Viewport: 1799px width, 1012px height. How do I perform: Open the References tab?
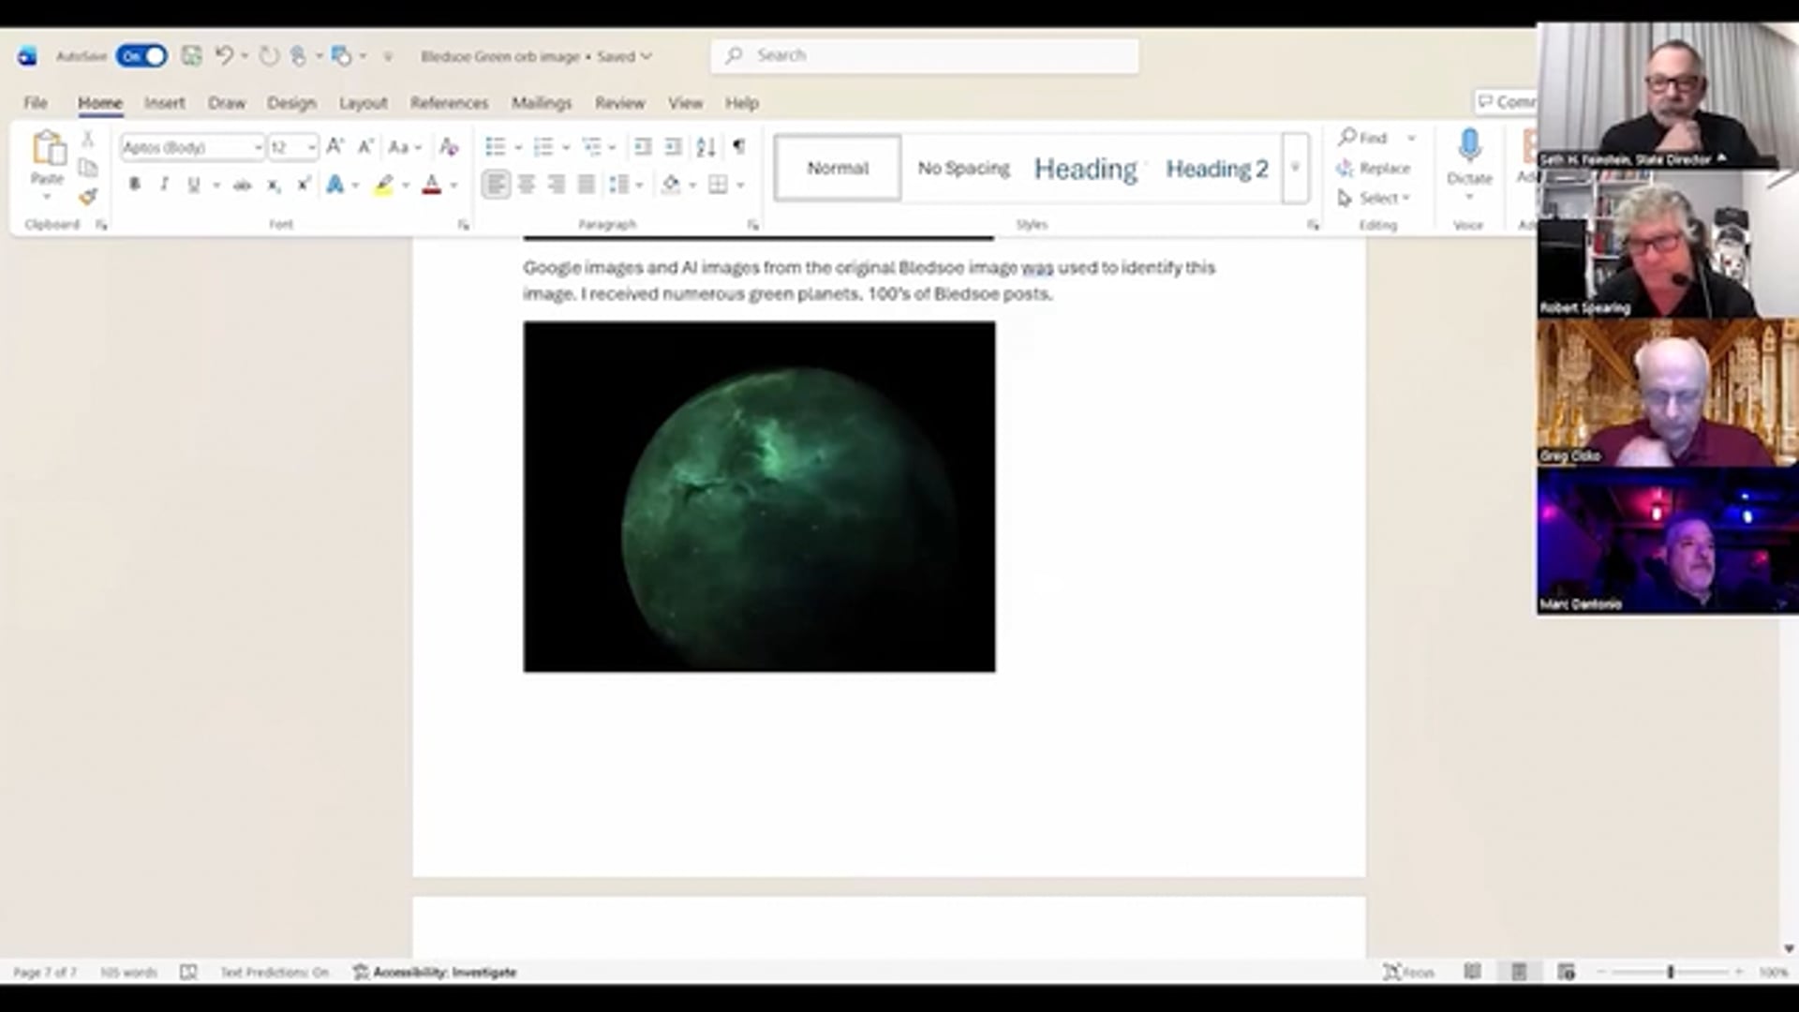tap(449, 102)
